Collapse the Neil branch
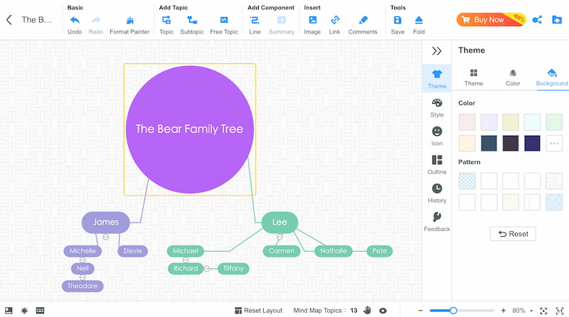The height and width of the screenshot is (317, 569). pos(83,277)
